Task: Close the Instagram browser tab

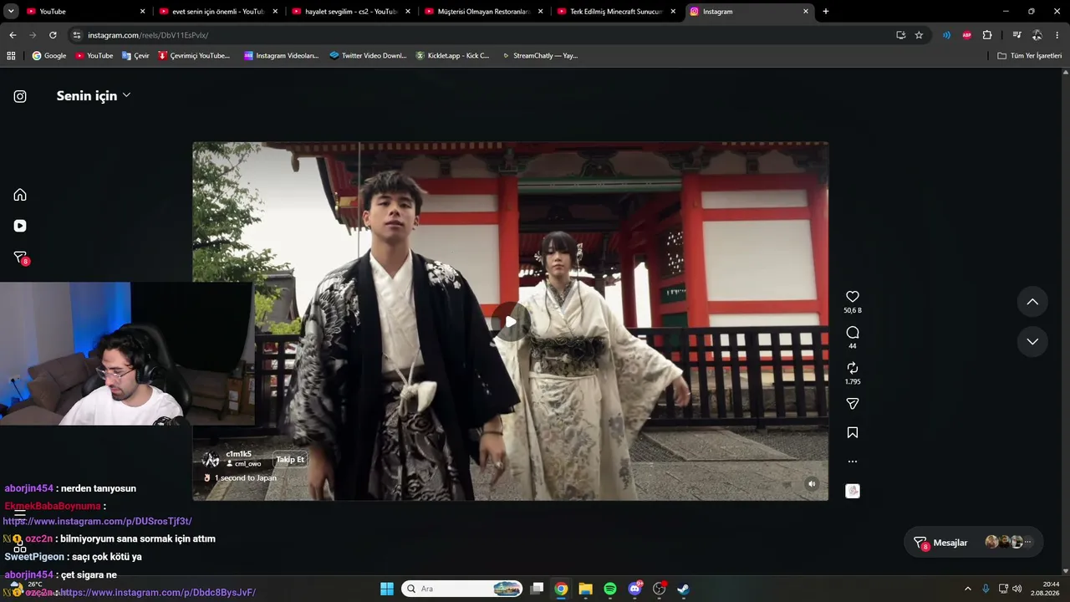Action: click(x=806, y=12)
